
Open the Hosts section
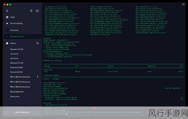(13, 17)
